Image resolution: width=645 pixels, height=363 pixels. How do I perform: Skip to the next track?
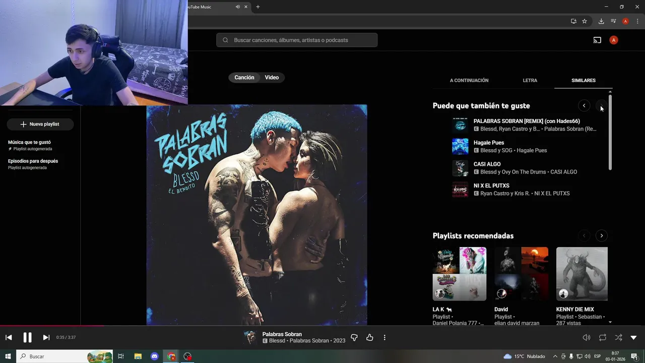(x=46, y=337)
